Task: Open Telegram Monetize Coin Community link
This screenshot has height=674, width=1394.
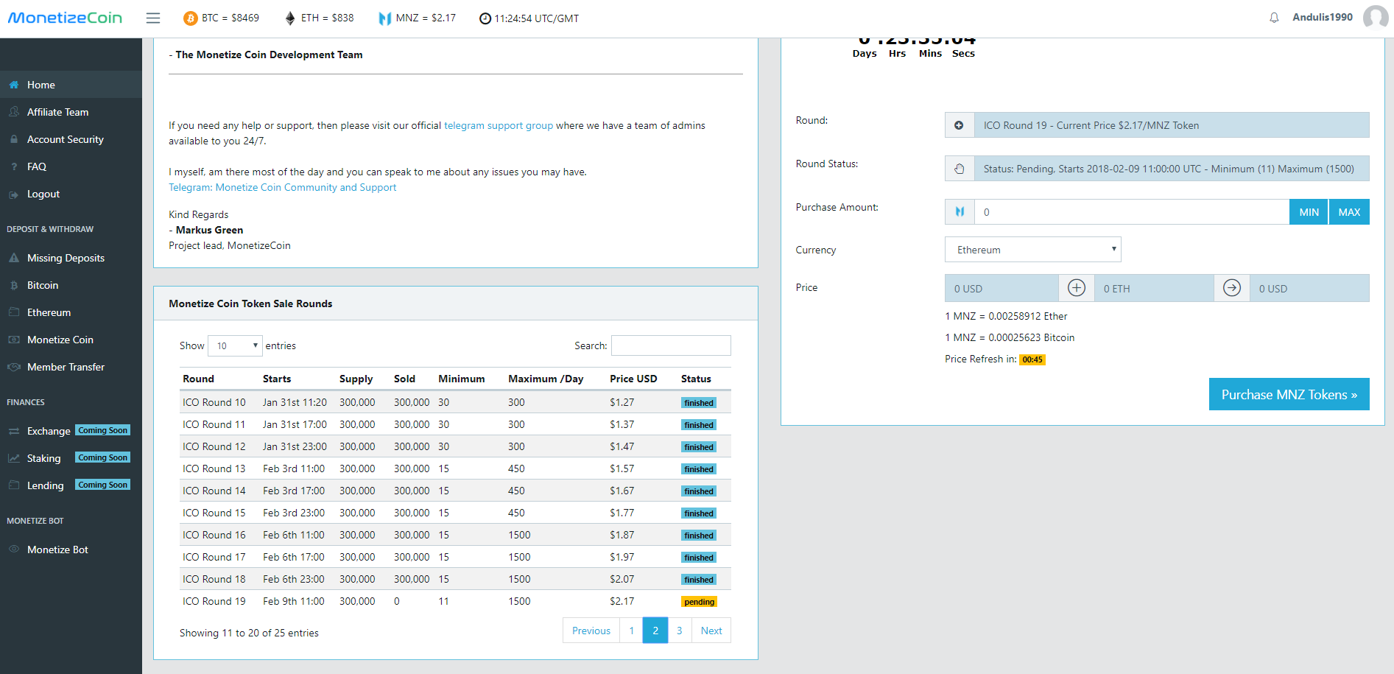Action: point(282,187)
